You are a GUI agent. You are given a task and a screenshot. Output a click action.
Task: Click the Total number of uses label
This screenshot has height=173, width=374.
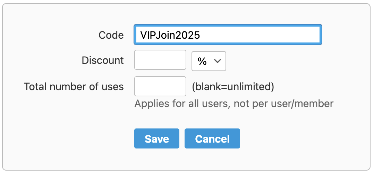pyautogui.click(x=74, y=86)
